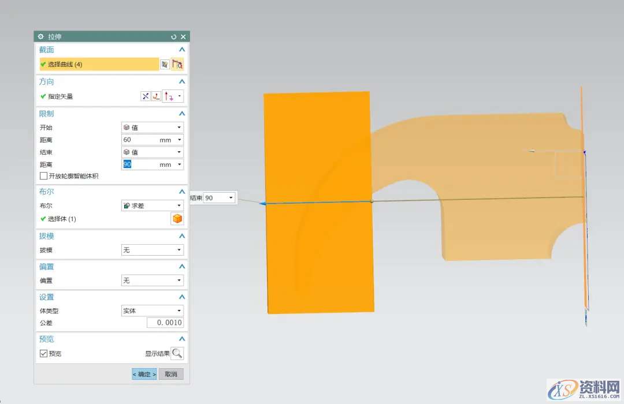Open the 偏置 dropdown
This screenshot has width=624, height=404.
[153, 280]
